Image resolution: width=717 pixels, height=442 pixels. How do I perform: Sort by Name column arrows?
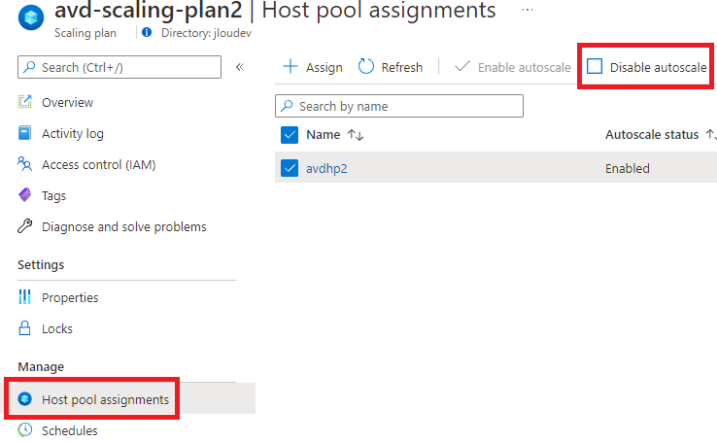(x=356, y=135)
